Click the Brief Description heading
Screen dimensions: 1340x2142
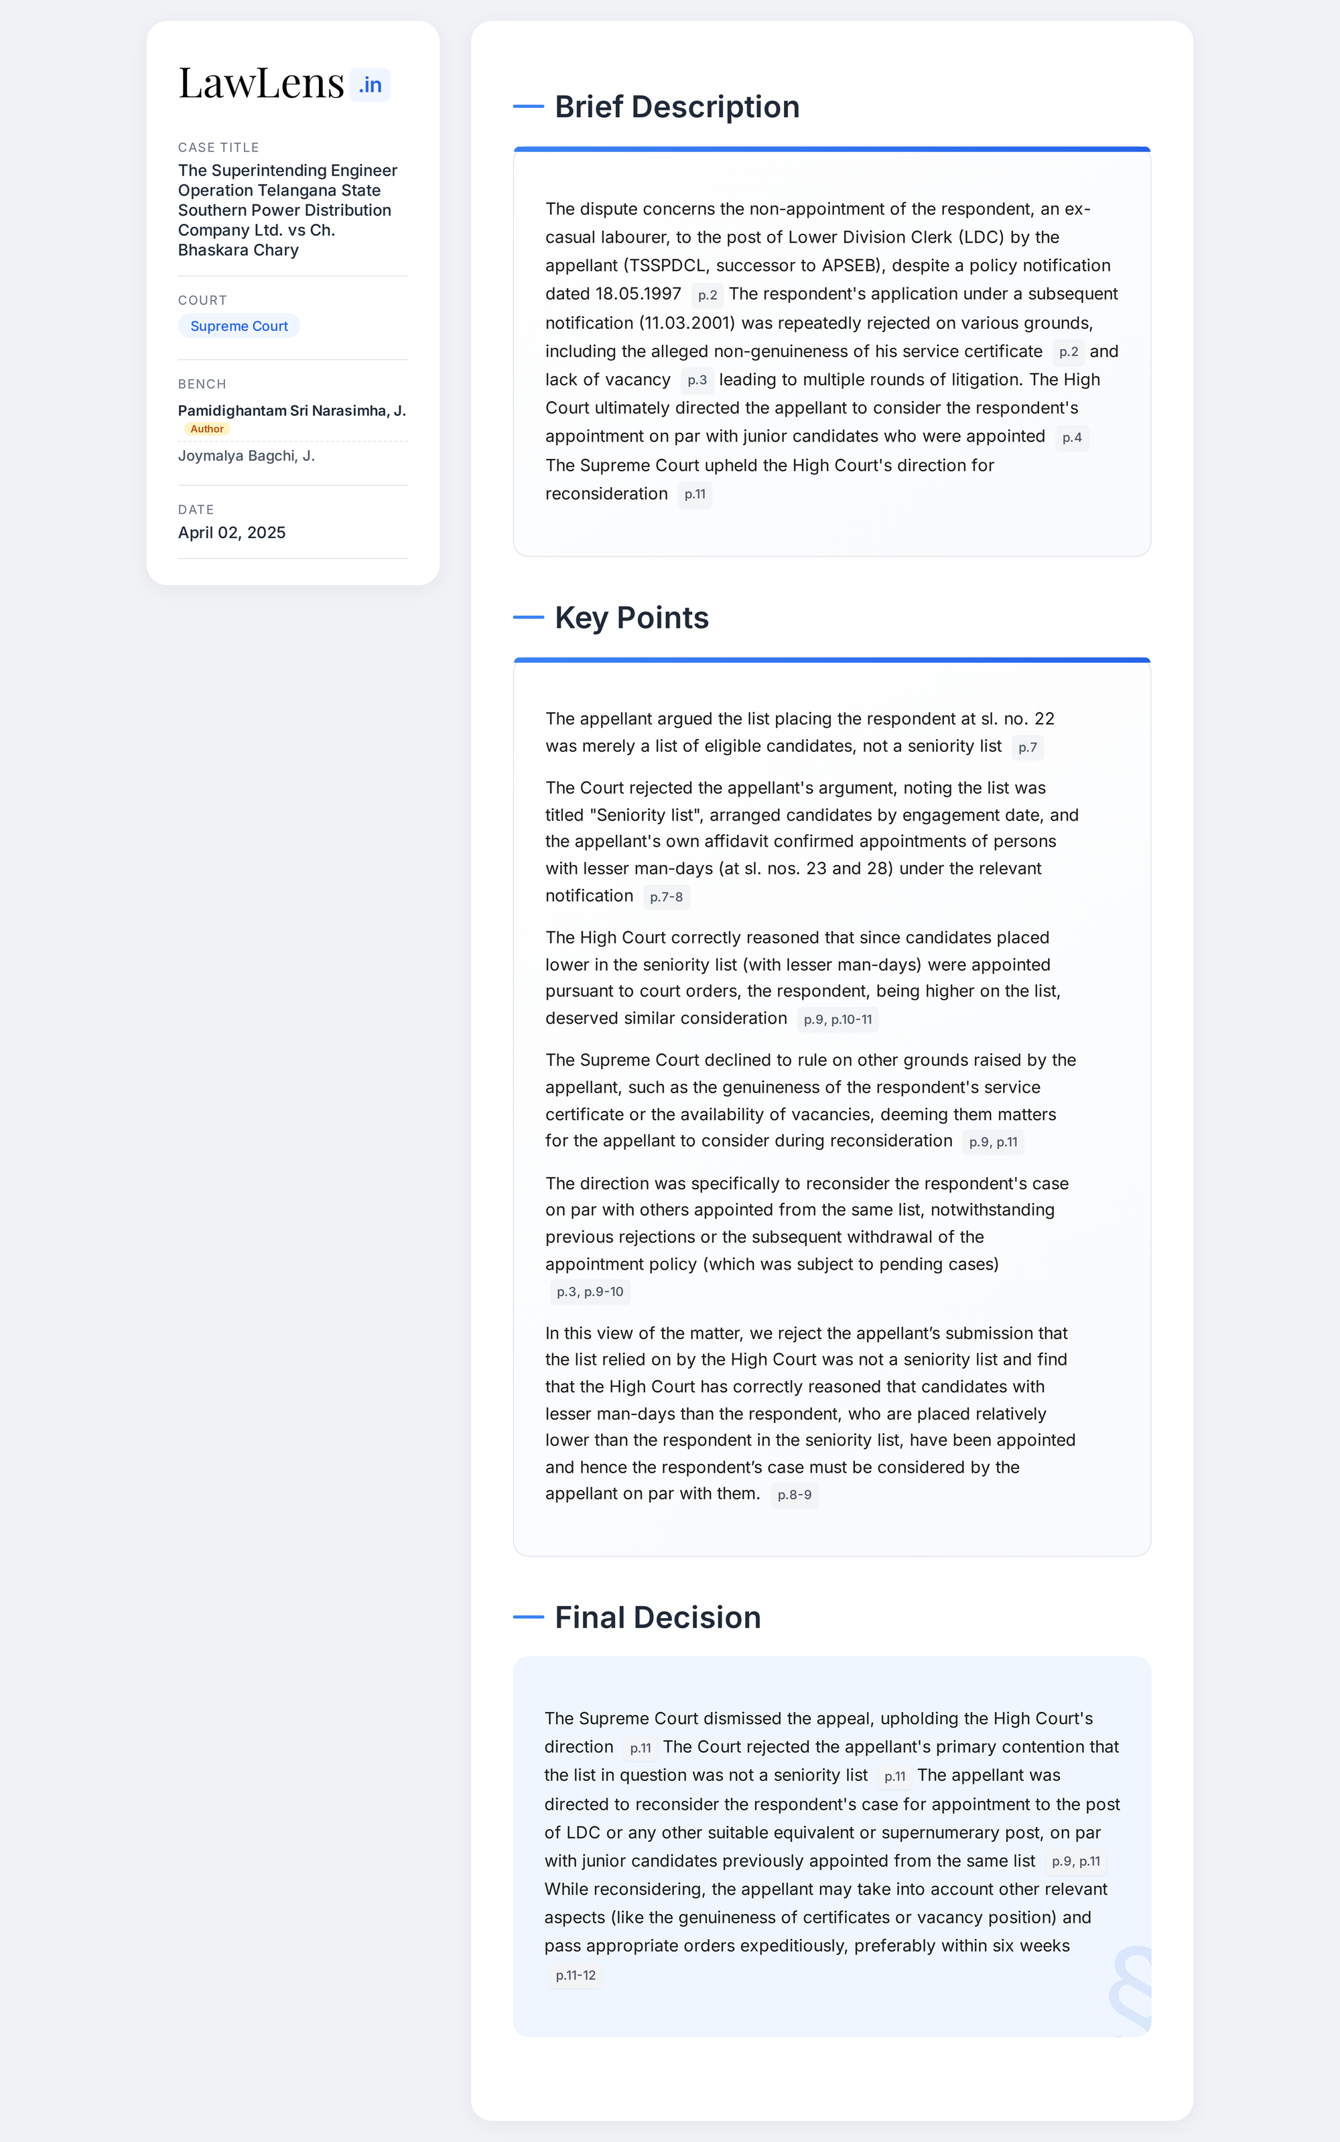[x=676, y=107]
